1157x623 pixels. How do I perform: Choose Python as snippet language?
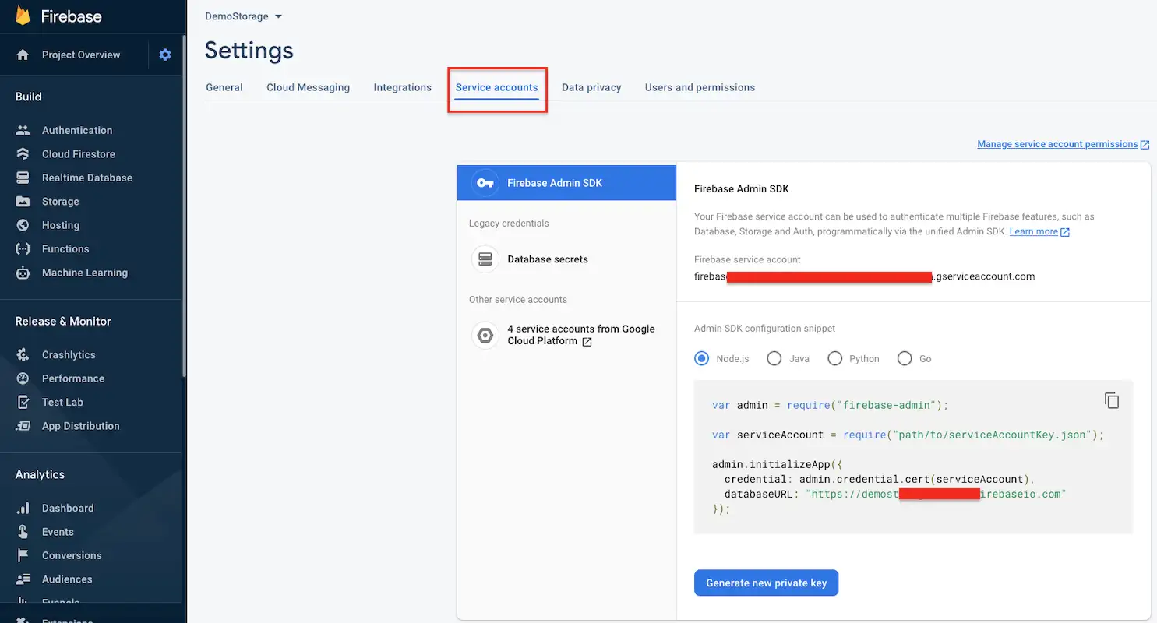click(x=835, y=358)
